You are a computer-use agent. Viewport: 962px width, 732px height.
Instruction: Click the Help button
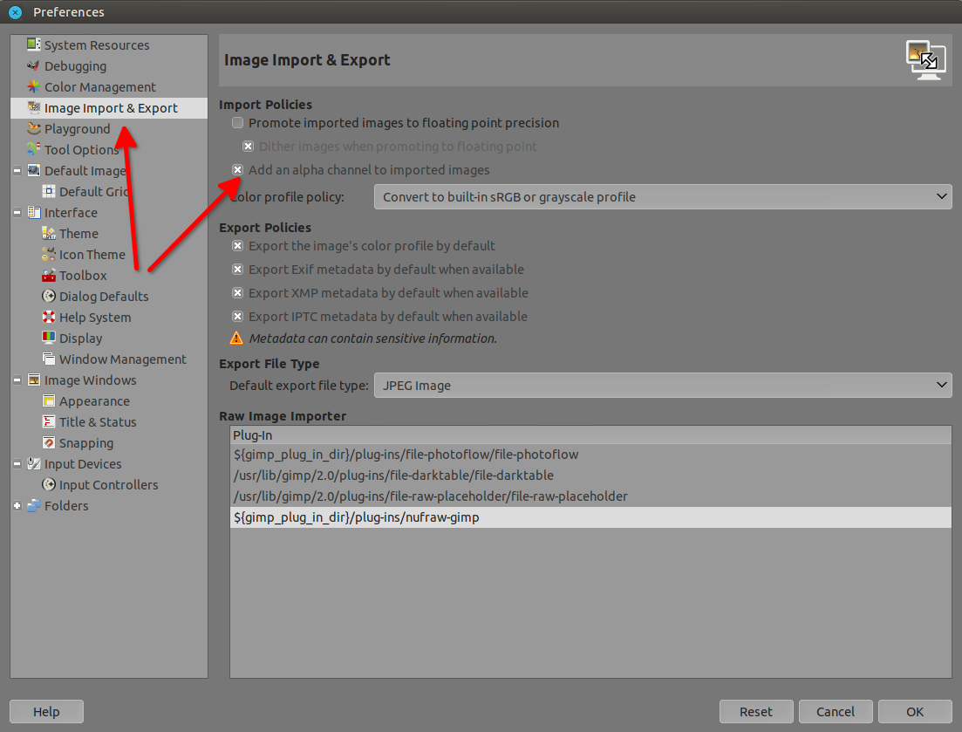coord(46,712)
